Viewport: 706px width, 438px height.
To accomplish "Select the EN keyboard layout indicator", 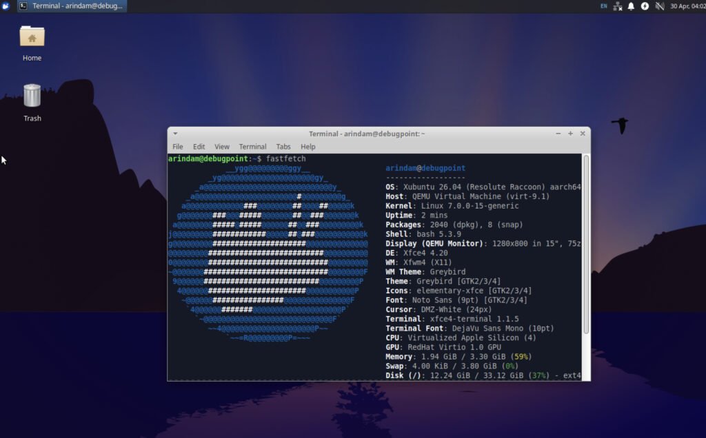I will 604,6.
